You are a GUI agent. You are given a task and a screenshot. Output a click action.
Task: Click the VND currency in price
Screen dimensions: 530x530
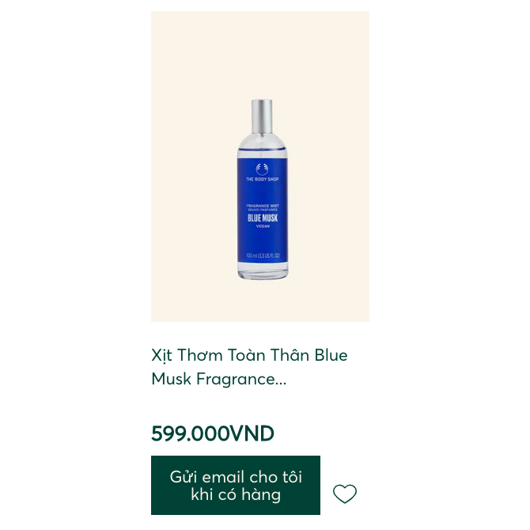pyautogui.click(x=252, y=433)
